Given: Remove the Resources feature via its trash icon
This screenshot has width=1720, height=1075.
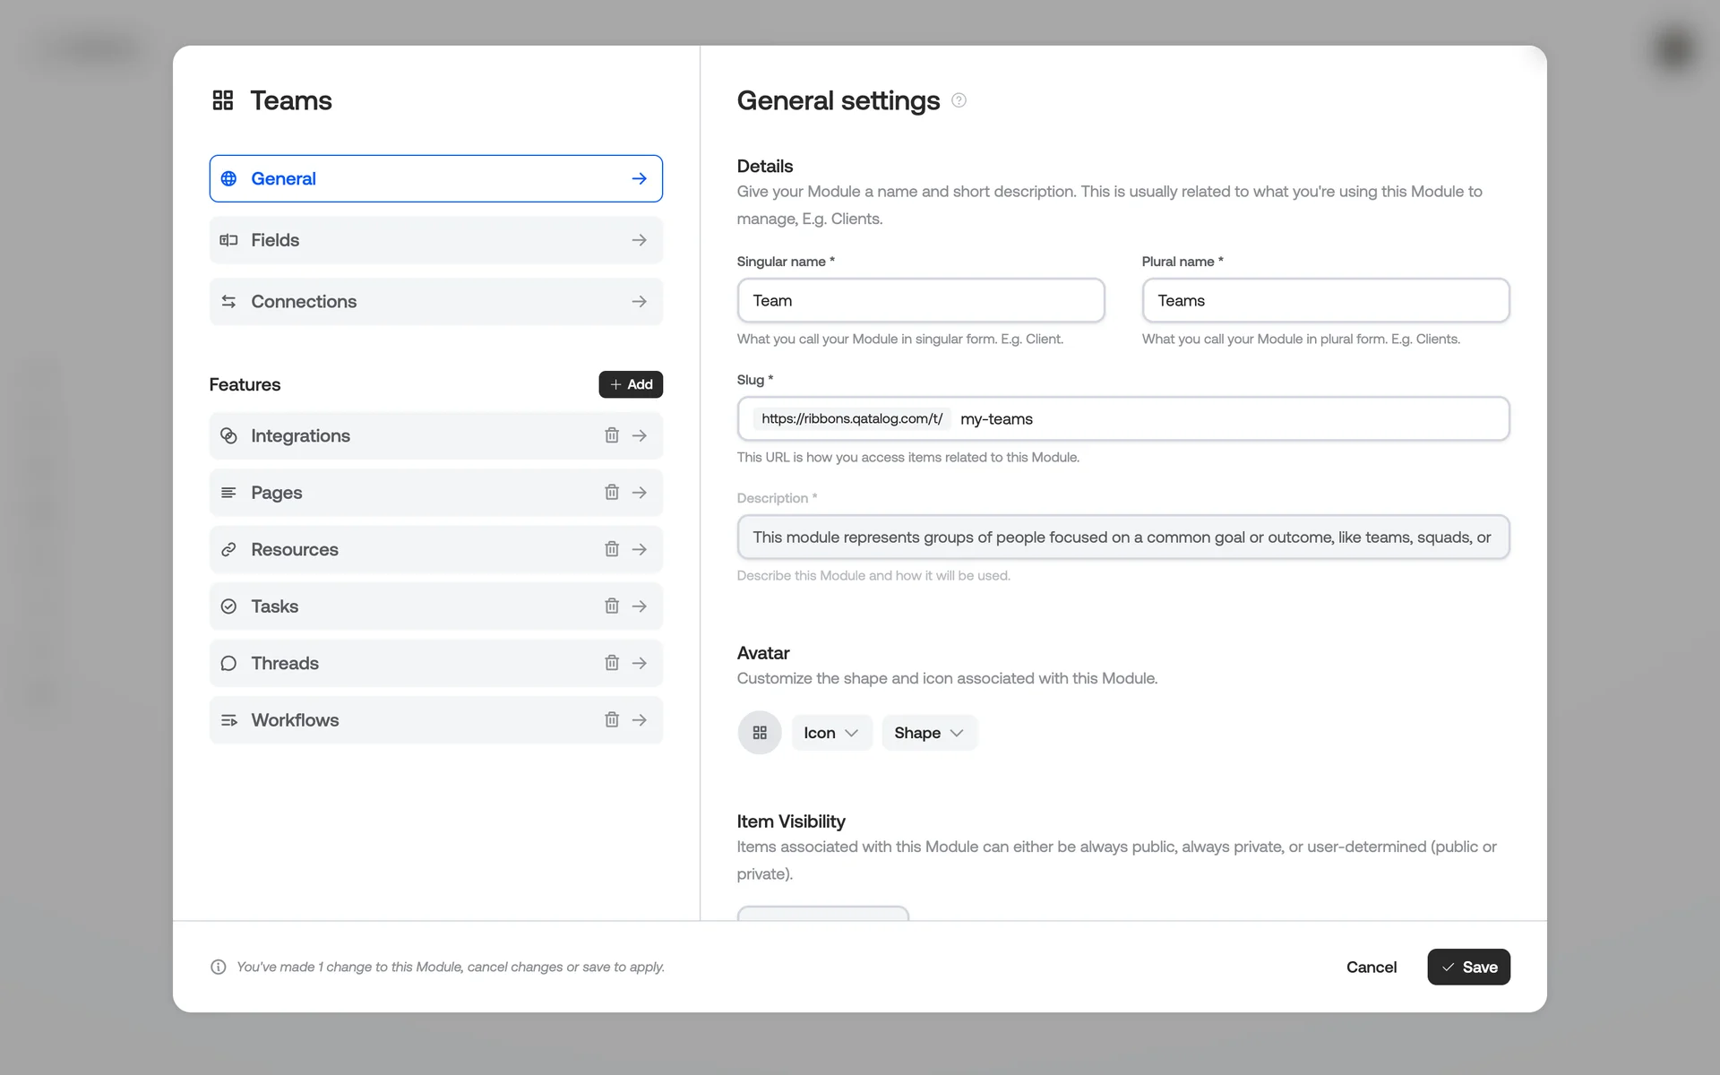Looking at the screenshot, I should click(x=612, y=549).
